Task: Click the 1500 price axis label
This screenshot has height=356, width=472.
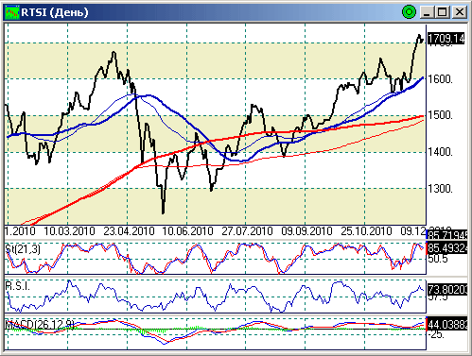Action: coord(440,115)
